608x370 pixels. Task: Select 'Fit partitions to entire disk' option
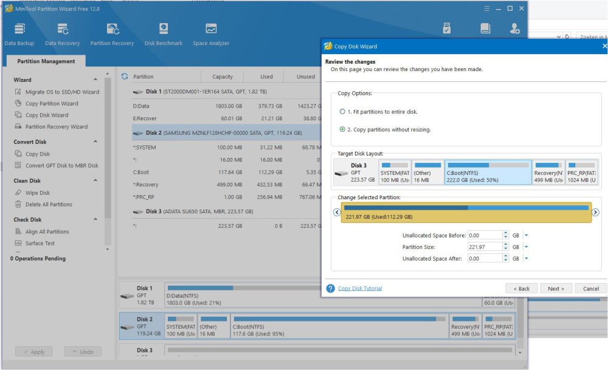pyautogui.click(x=342, y=112)
